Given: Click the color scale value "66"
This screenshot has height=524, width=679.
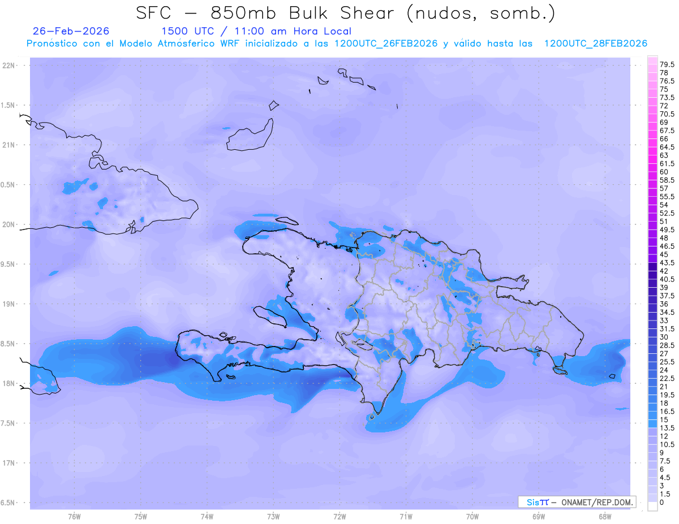Looking at the screenshot, I should [664, 138].
